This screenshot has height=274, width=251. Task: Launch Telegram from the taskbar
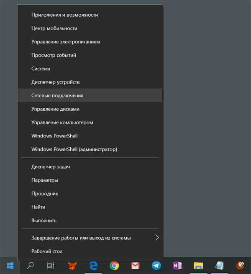pyautogui.click(x=156, y=266)
